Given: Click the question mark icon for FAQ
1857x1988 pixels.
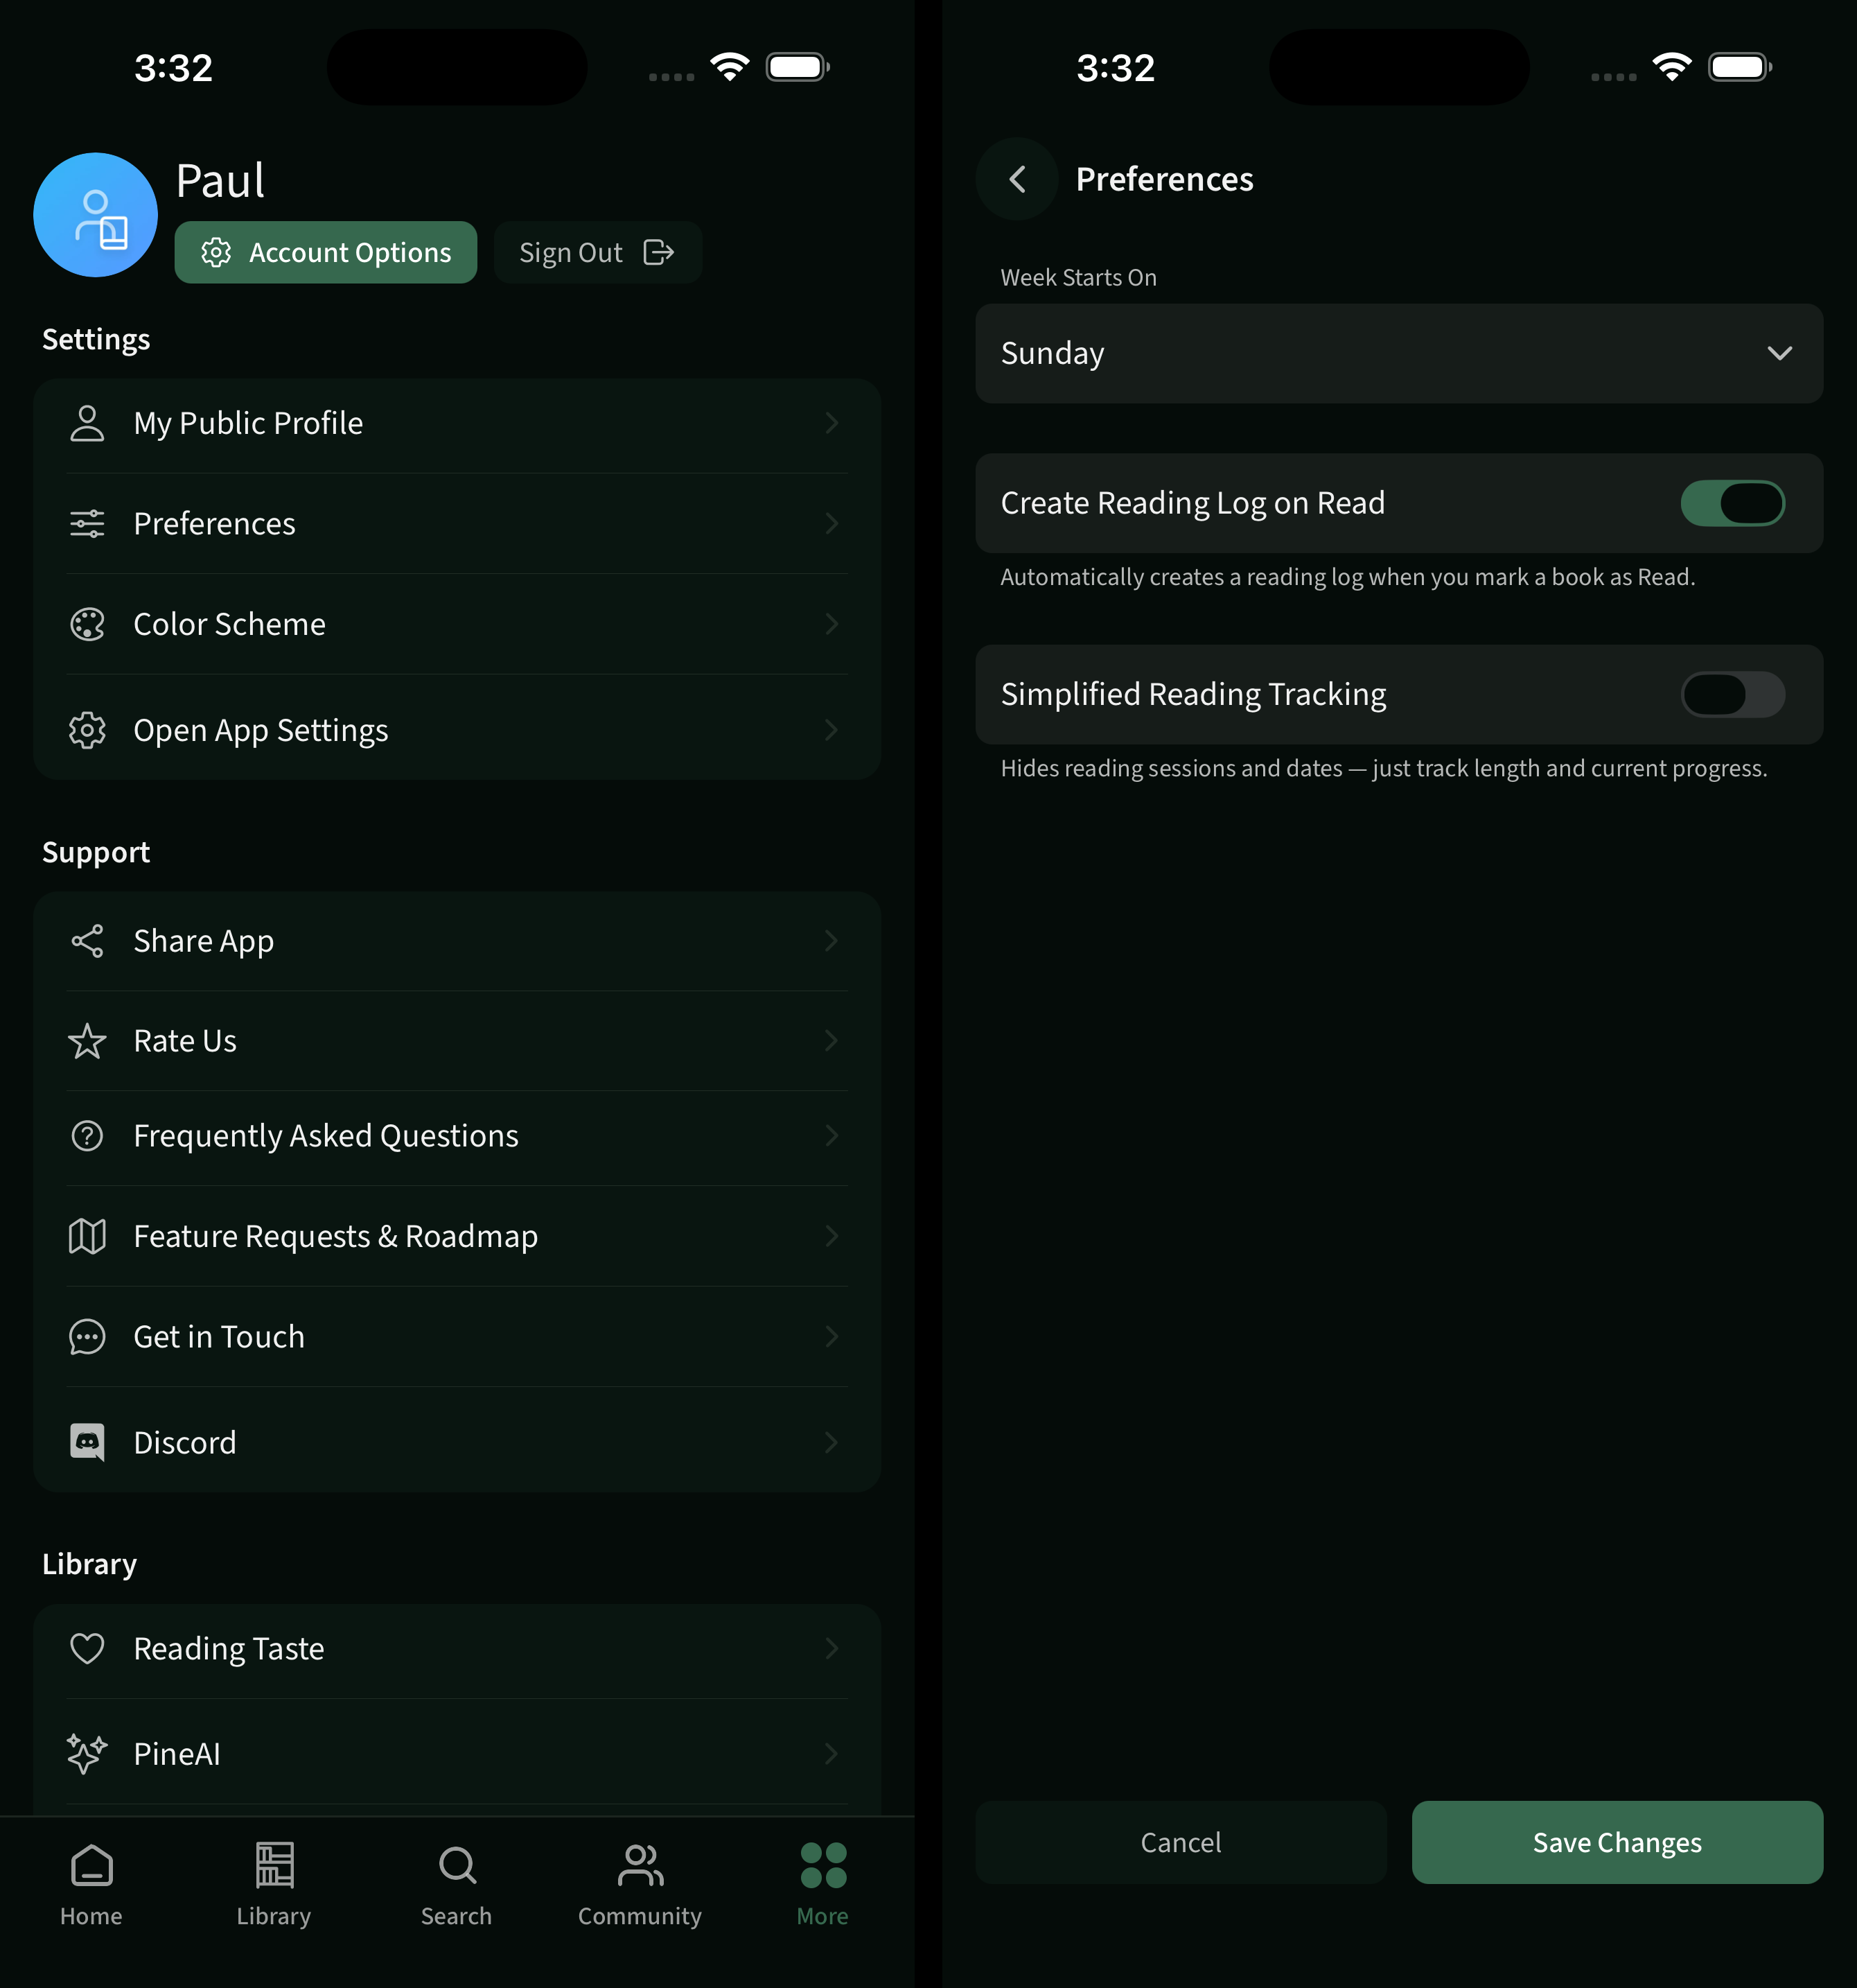Looking at the screenshot, I should coord(87,1135).
